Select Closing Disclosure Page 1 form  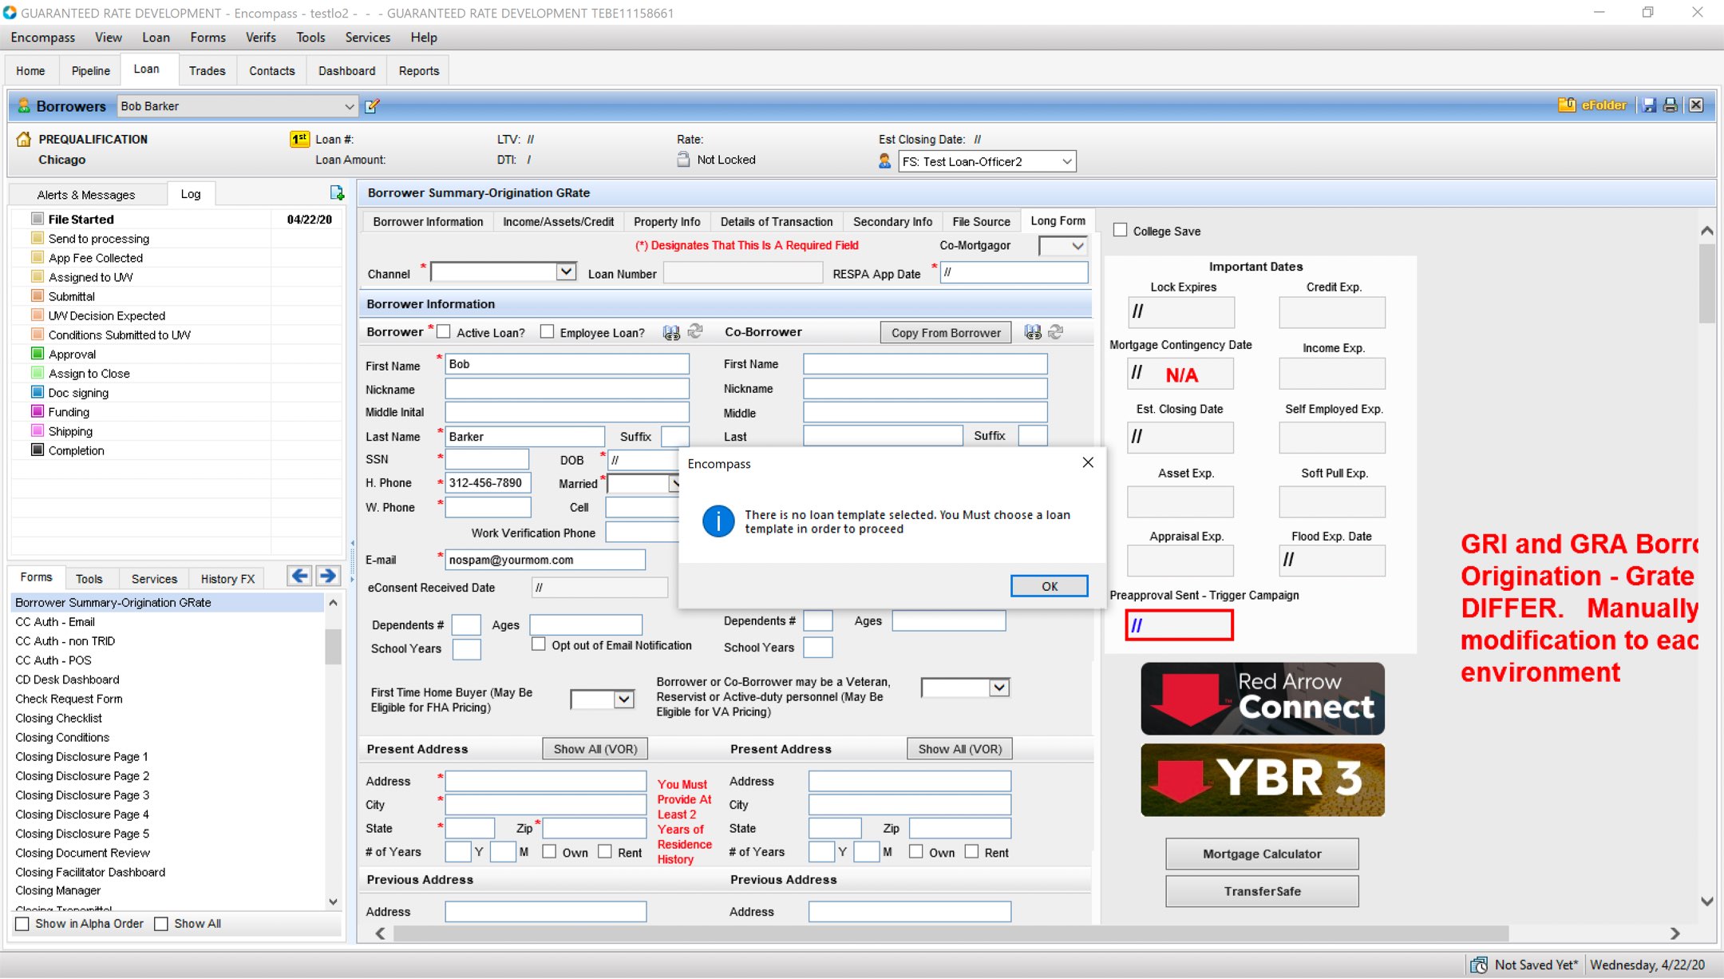click(x=81, y=756)
